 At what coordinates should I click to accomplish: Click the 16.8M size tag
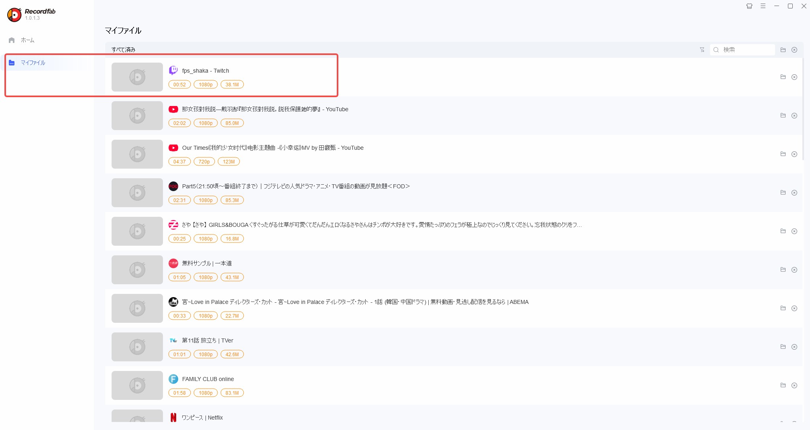[232, 238]
